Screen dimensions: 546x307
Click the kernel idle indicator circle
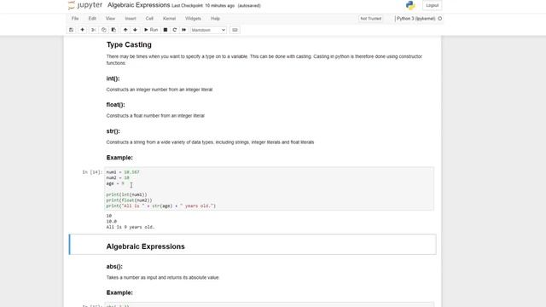pyautogui.click(x=440, y=19)
